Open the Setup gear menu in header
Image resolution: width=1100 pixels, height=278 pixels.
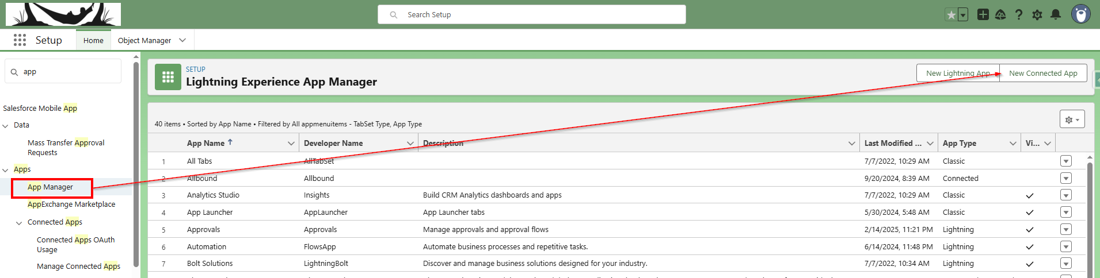click(1037, 15)
